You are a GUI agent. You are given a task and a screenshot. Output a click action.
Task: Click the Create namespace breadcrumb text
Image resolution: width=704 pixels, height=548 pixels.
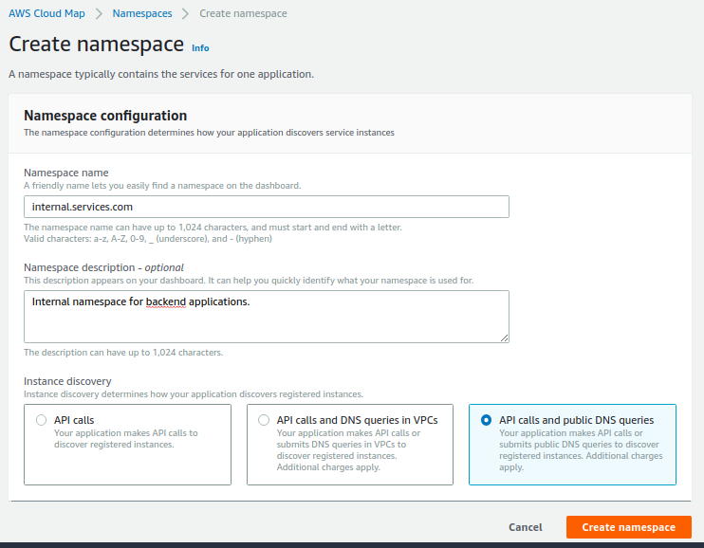(243, 13)
